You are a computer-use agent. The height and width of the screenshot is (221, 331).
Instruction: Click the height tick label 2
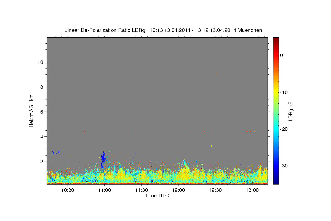42,162
